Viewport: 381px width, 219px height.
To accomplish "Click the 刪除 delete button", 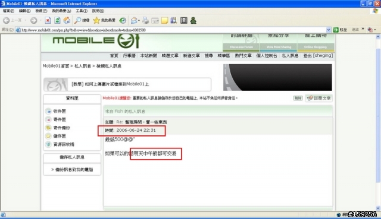I will point(298,98).
